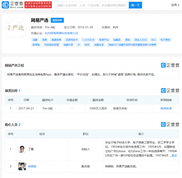Select the 新零售 tag
The image size is (182, 178).
coord(36,45)
